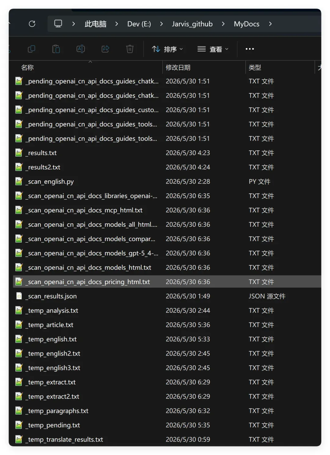This screenshot has height=455, width=330.
Task: Go to MyDocs in the breadcrumb
Action: (x=247, y=24)
